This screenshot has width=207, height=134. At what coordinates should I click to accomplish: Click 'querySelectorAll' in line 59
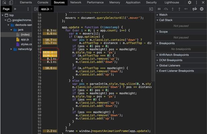[x=111, y=18]
